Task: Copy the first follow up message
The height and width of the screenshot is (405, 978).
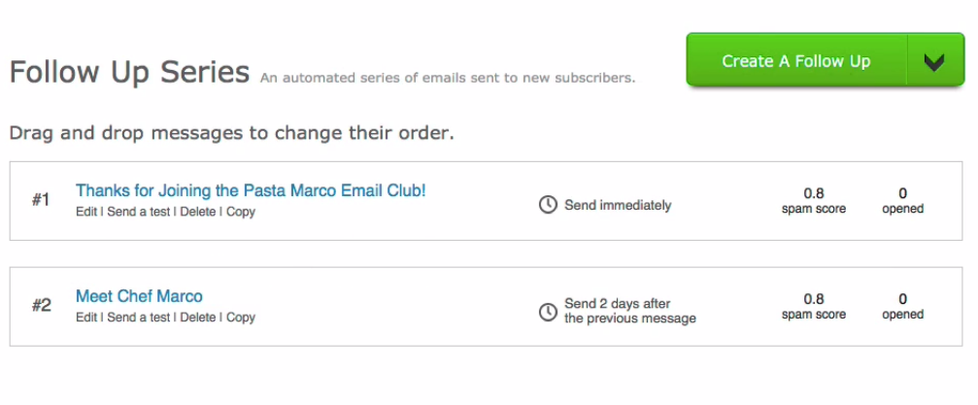Action: point(241,212)
